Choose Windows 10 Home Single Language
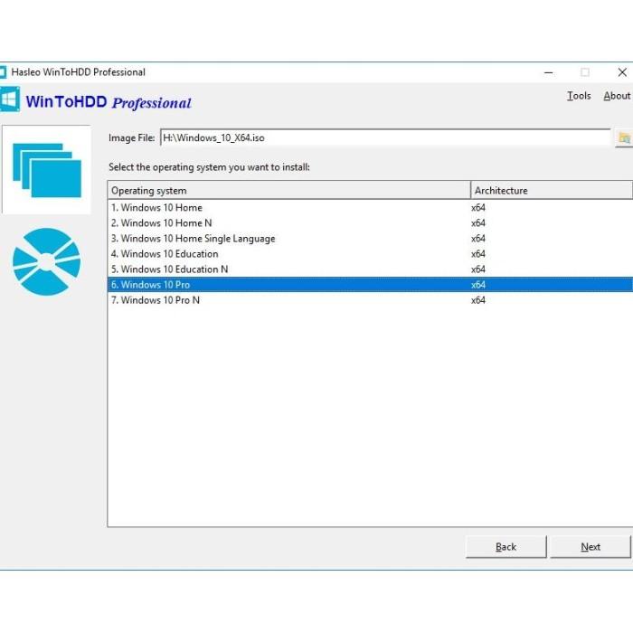 pos(193,239)
